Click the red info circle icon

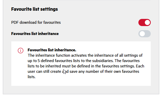click(x=21, y=51)
